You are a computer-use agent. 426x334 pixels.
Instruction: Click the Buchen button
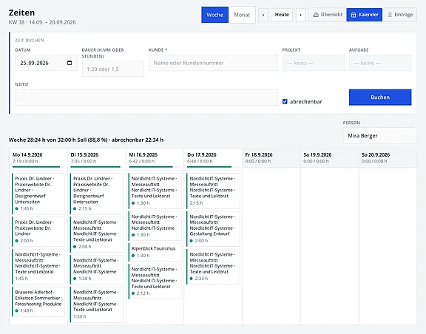[380, 98]
